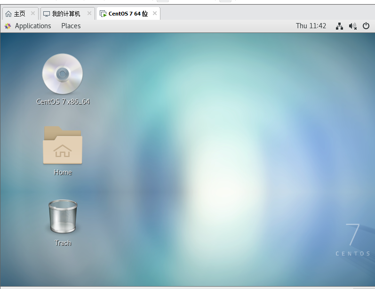Switch to the CentOS 7 64 位 tab
The image size is (375, 289).
point(128,14)
